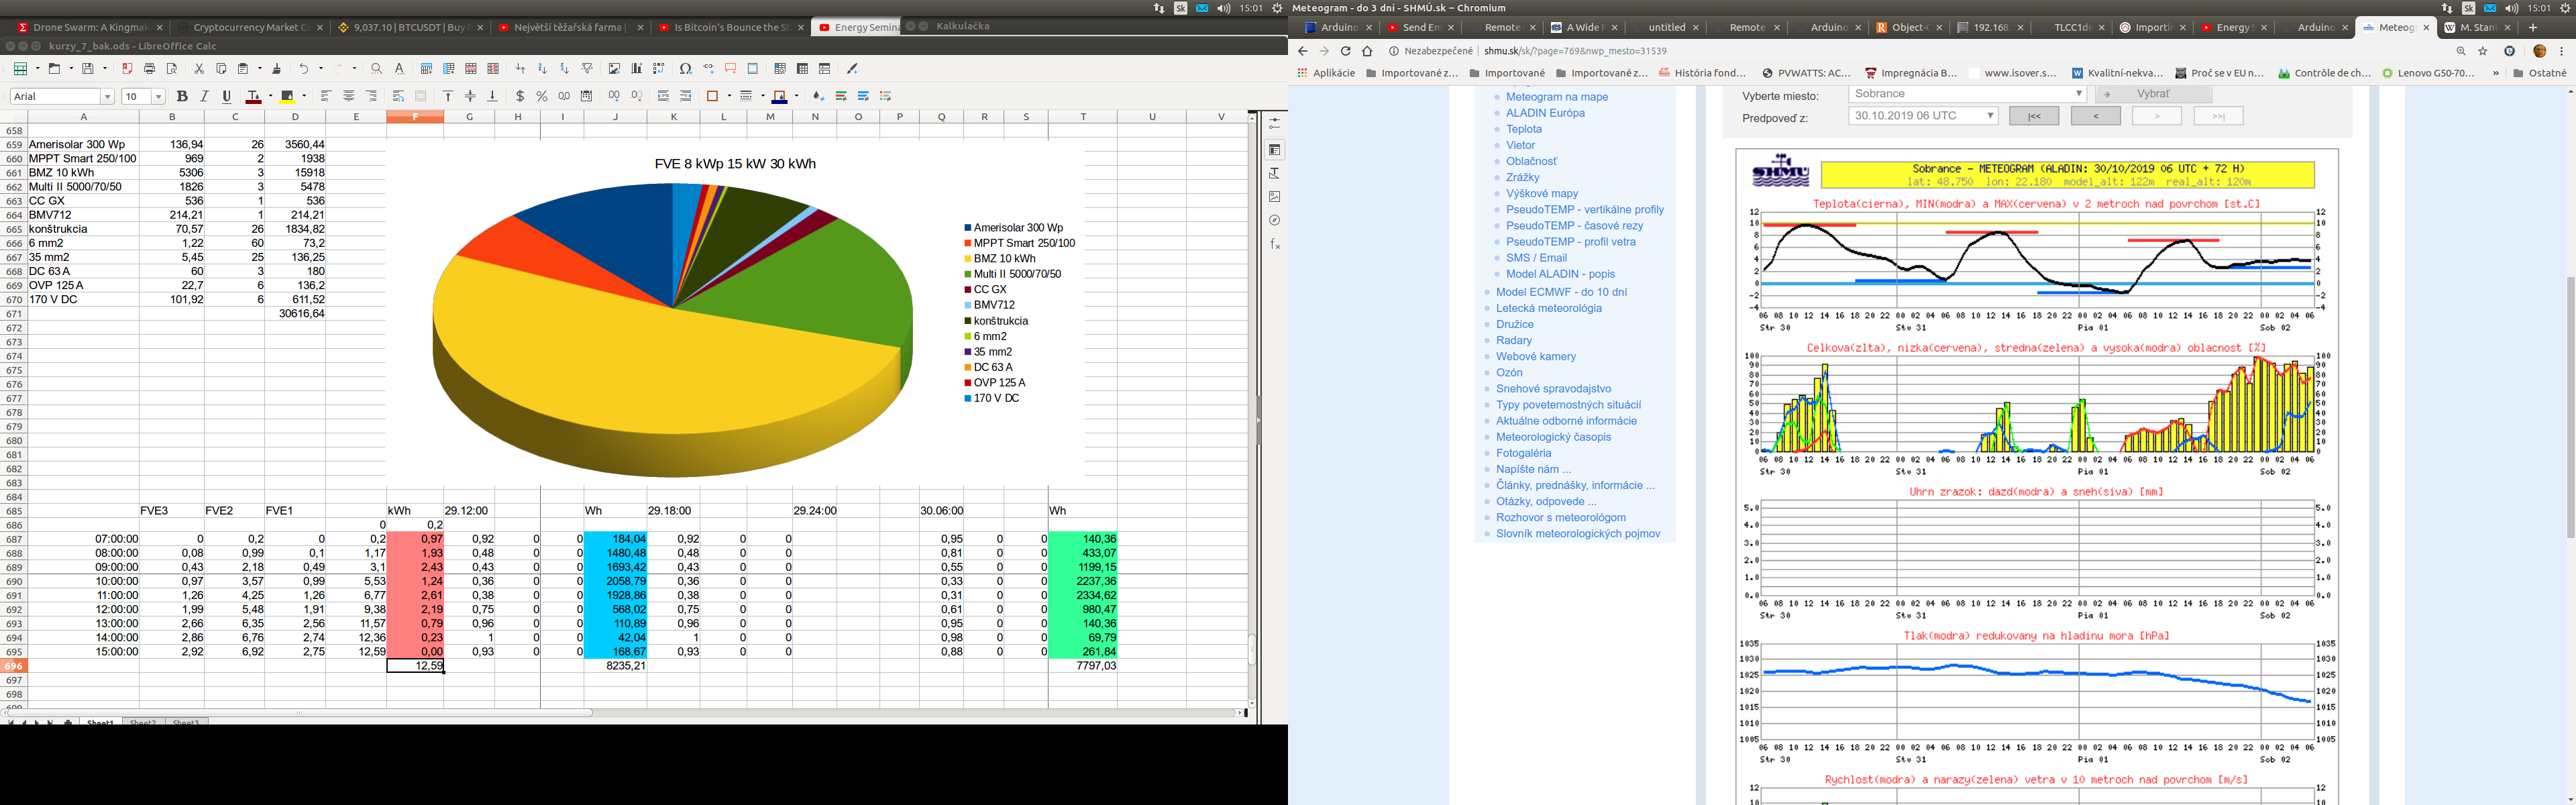2576x805 pixels.
Task: Open the font size dropdown
Action: (x=158, y=97)
